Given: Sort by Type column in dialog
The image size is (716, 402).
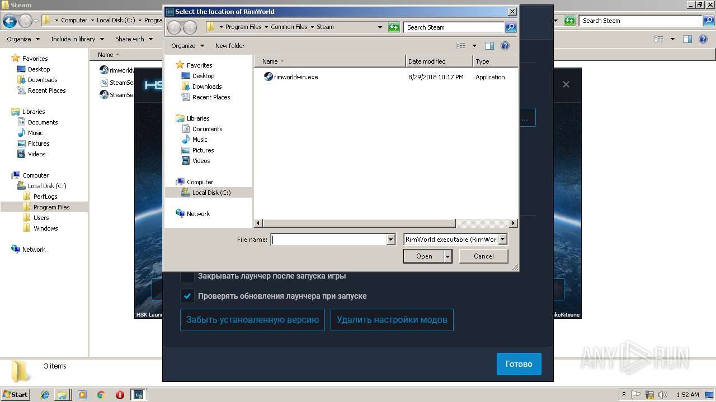Looking at the screenshot, I should pyautogui.click(x=495, y=61).
